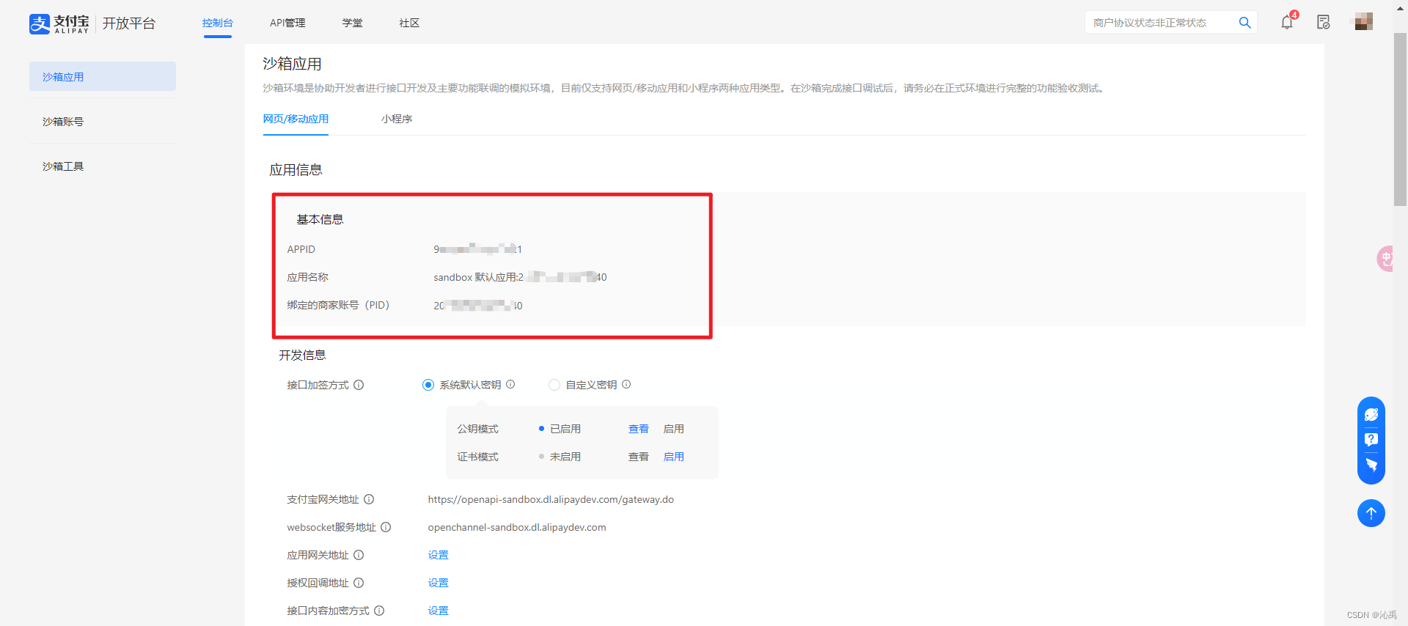Viewport: 1408px width, 626px height.
Task: Click info icon next to 自定义密钥
Action: (626, 384)
